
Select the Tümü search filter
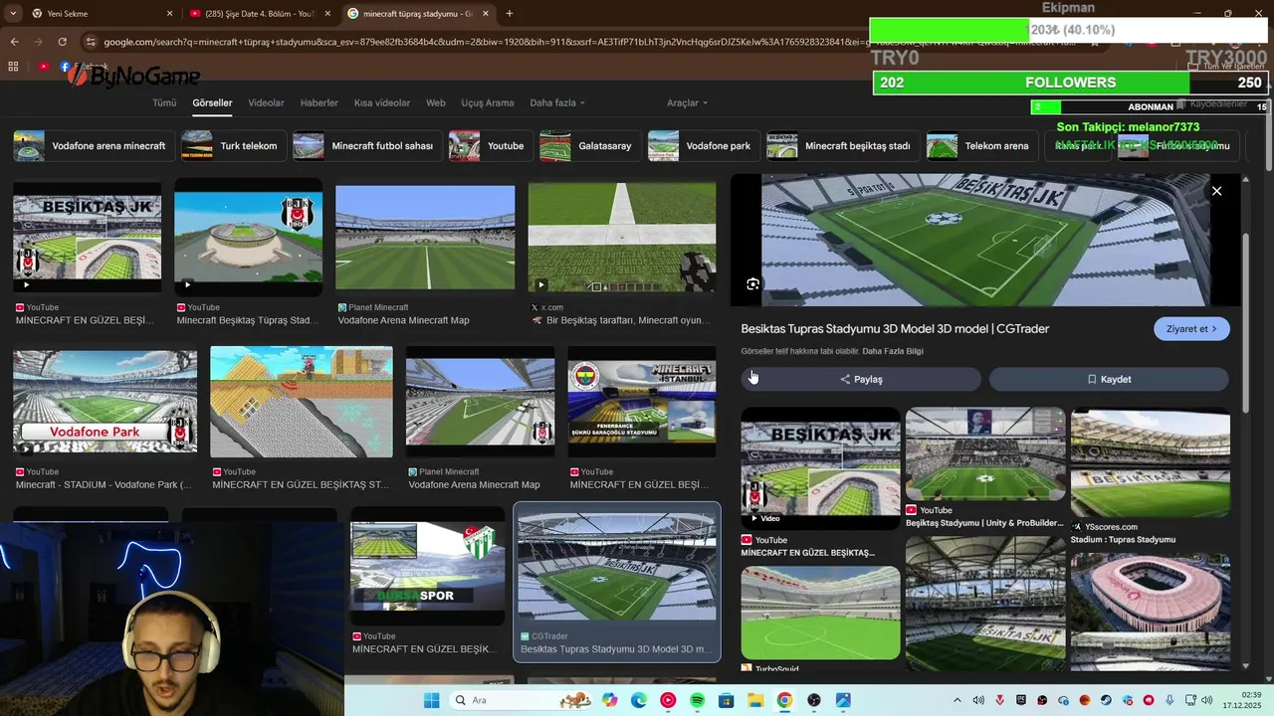[164, 103]
